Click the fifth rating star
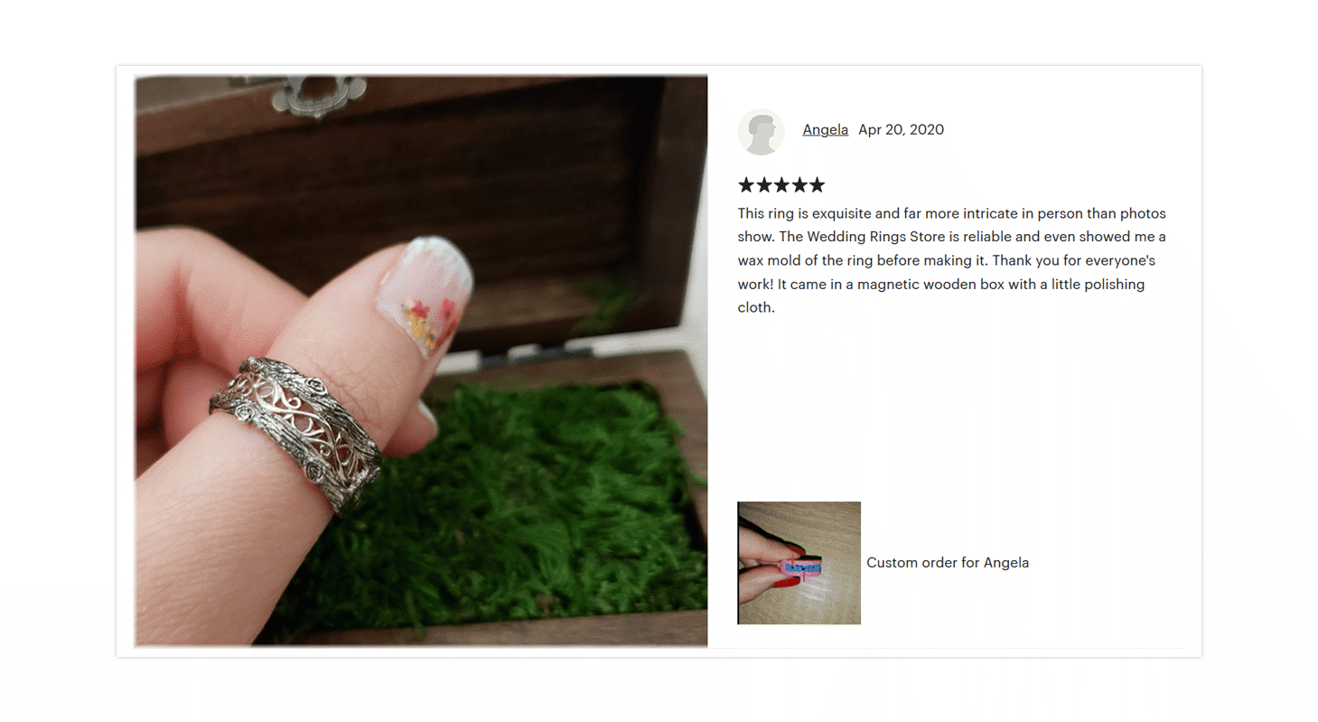Screen dimensions: 1318x722 coord(817,185)
